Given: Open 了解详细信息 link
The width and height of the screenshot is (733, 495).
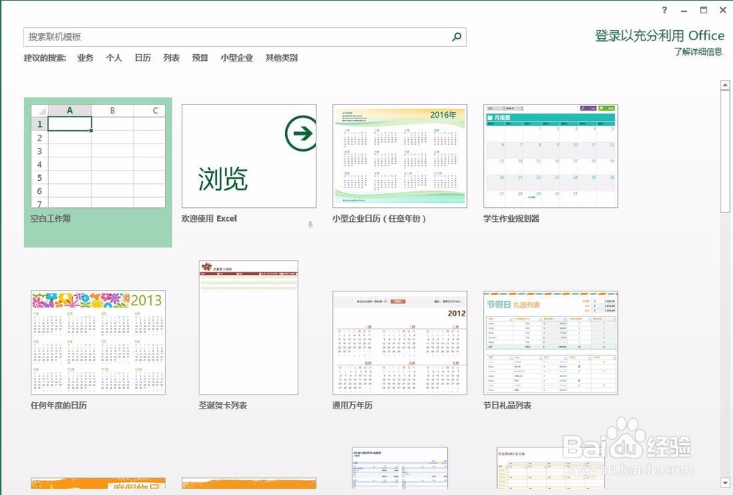Looking at the screenshot, I should coord(699,51).
